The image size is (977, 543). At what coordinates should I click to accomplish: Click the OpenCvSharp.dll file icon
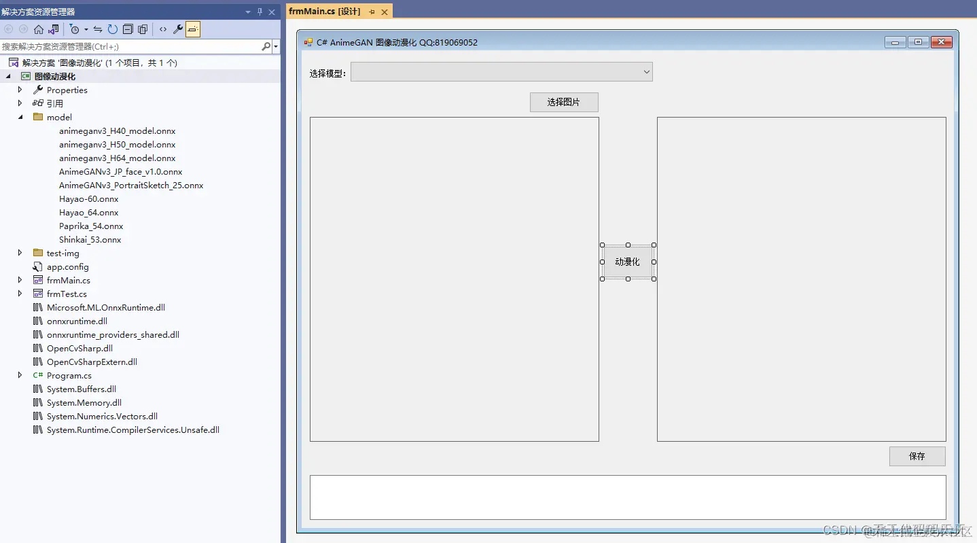[38, 348]
